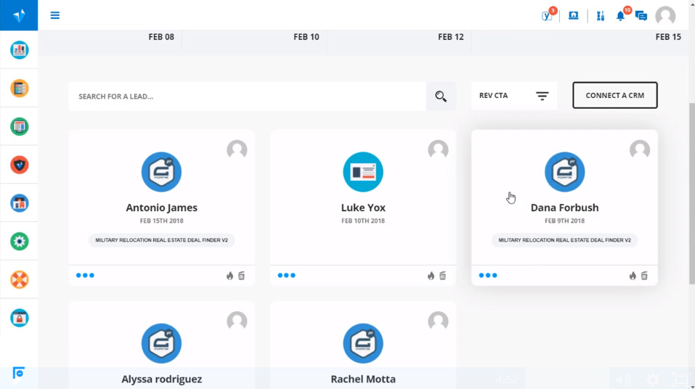Click the Connect a CRM button

615,95
